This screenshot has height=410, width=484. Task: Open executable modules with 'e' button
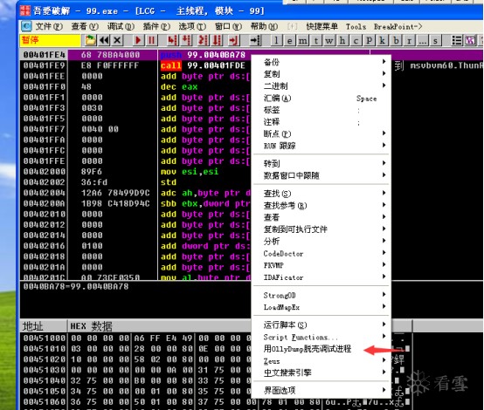coord(289,40)
